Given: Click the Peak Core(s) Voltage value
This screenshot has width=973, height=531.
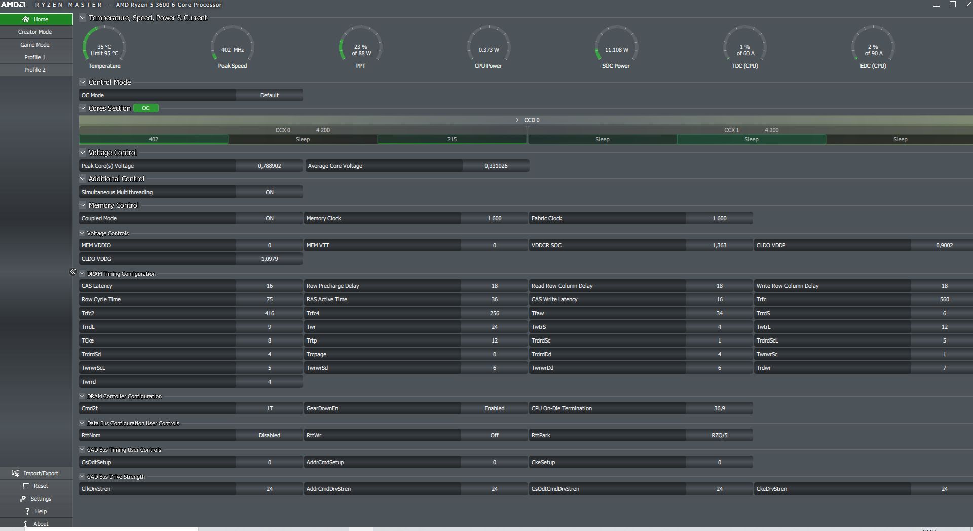Looking at the screenshot, I should 270,166.
